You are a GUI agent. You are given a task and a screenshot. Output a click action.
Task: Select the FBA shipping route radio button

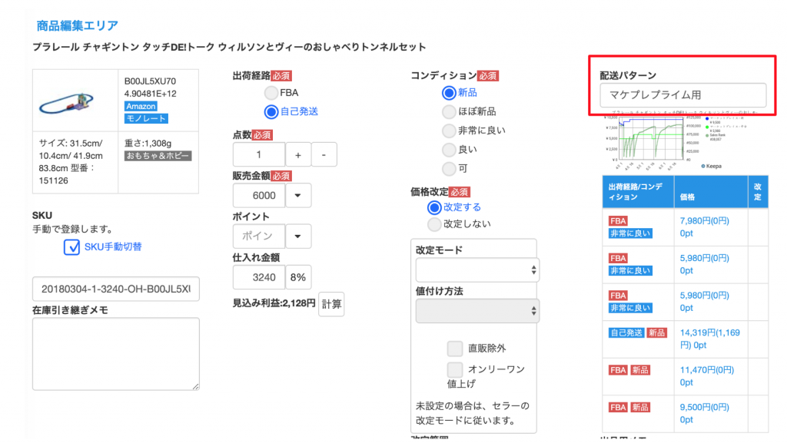coord(271,93)
